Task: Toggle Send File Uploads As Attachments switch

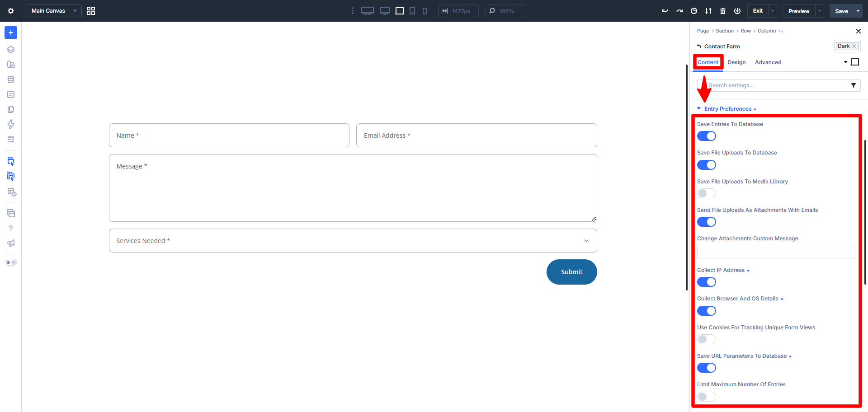Action: 707,222
